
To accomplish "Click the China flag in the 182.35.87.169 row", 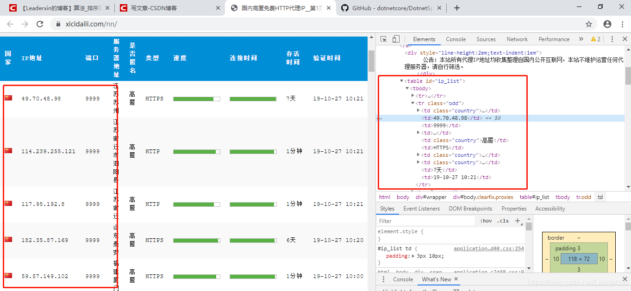I will click(8, 240).
